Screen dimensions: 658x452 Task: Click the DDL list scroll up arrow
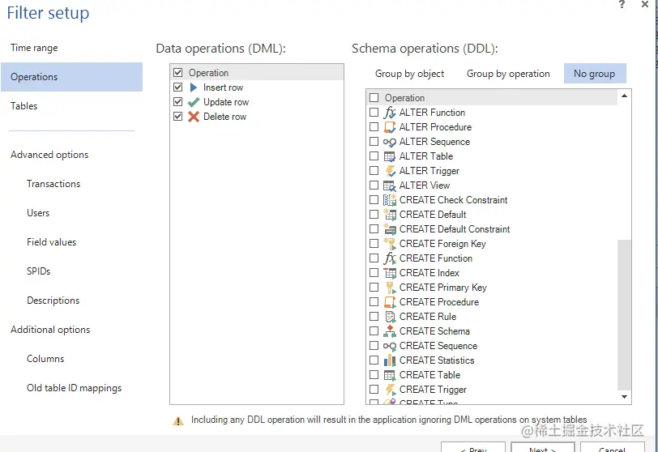(625, 96)
